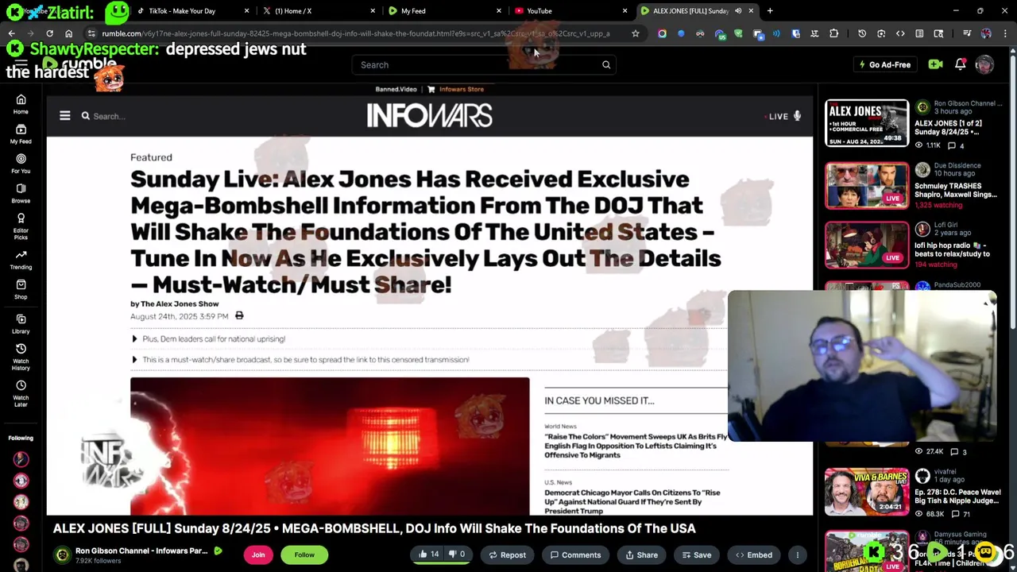
Task: Close the Alex Jones Rumble tab
Action: [751, 11]
